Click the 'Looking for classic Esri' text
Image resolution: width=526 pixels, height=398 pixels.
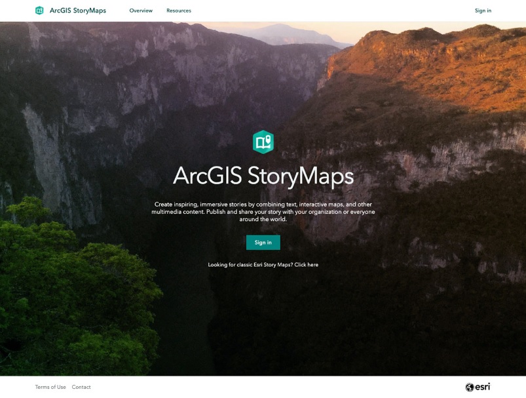(x=249, y=265)
